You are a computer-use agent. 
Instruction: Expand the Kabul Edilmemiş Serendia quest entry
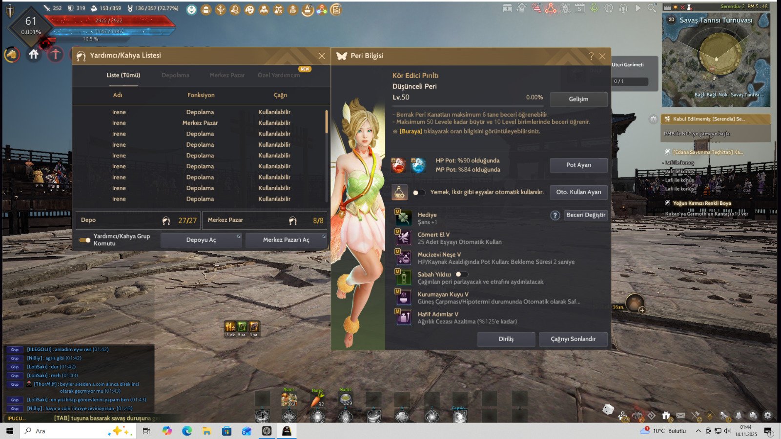tap(716, 119)
